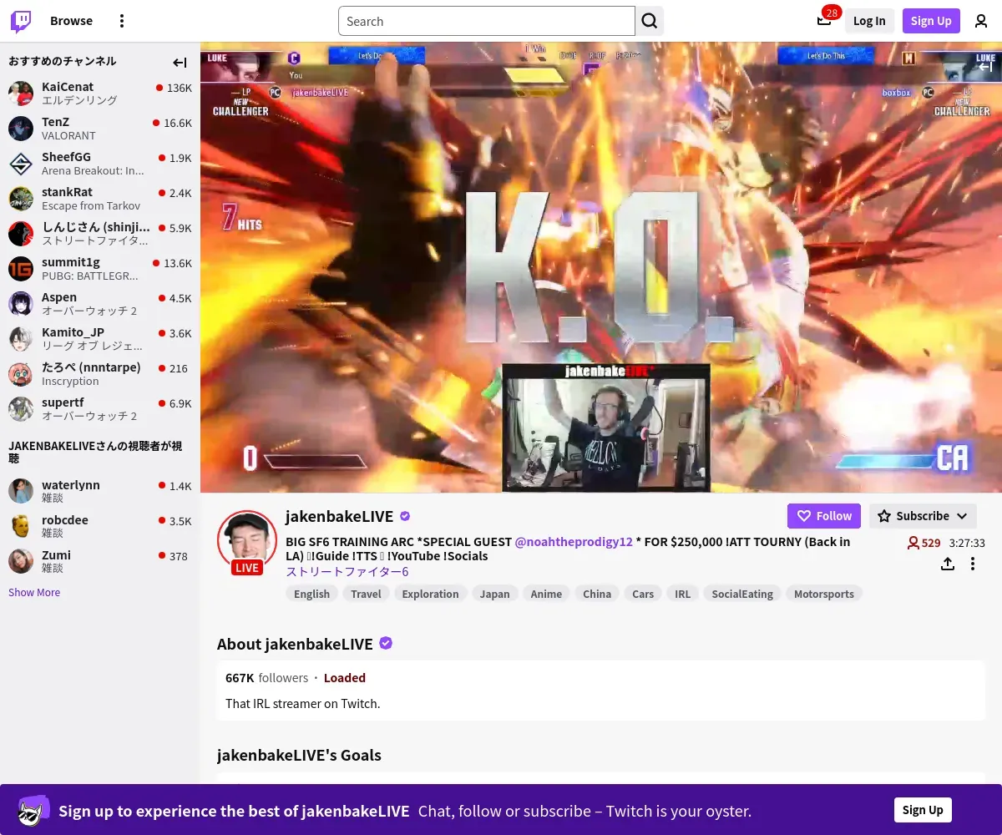The image size is (1002, 835).
Task: Open the stream options vertical dots
Action: (x=973, y=564)
